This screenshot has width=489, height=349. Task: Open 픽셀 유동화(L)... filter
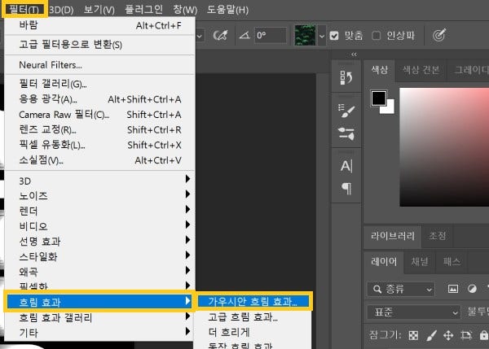pyautogui.click(x=99, y=145)
